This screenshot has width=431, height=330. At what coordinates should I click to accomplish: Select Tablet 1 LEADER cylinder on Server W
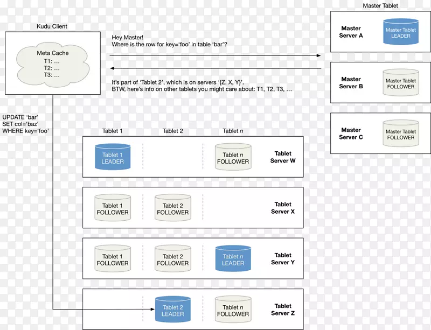(113, 157)
